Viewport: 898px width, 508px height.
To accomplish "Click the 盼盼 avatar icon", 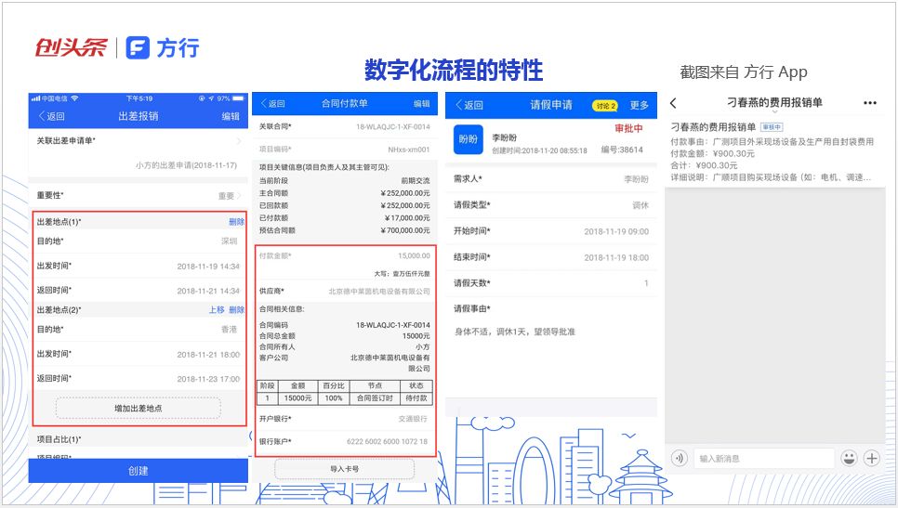I will tap(468, 139).
